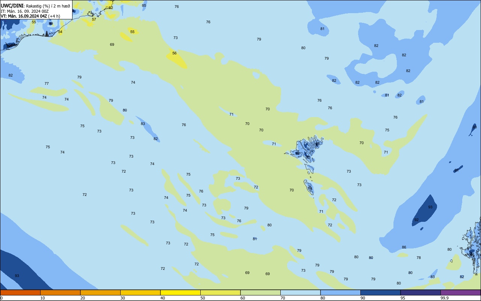This screenshot has height=301, width=481.
Task: Select the 'IT: Mán. 16. 09. 2024 00Z' line
Action: pos(25,11)
